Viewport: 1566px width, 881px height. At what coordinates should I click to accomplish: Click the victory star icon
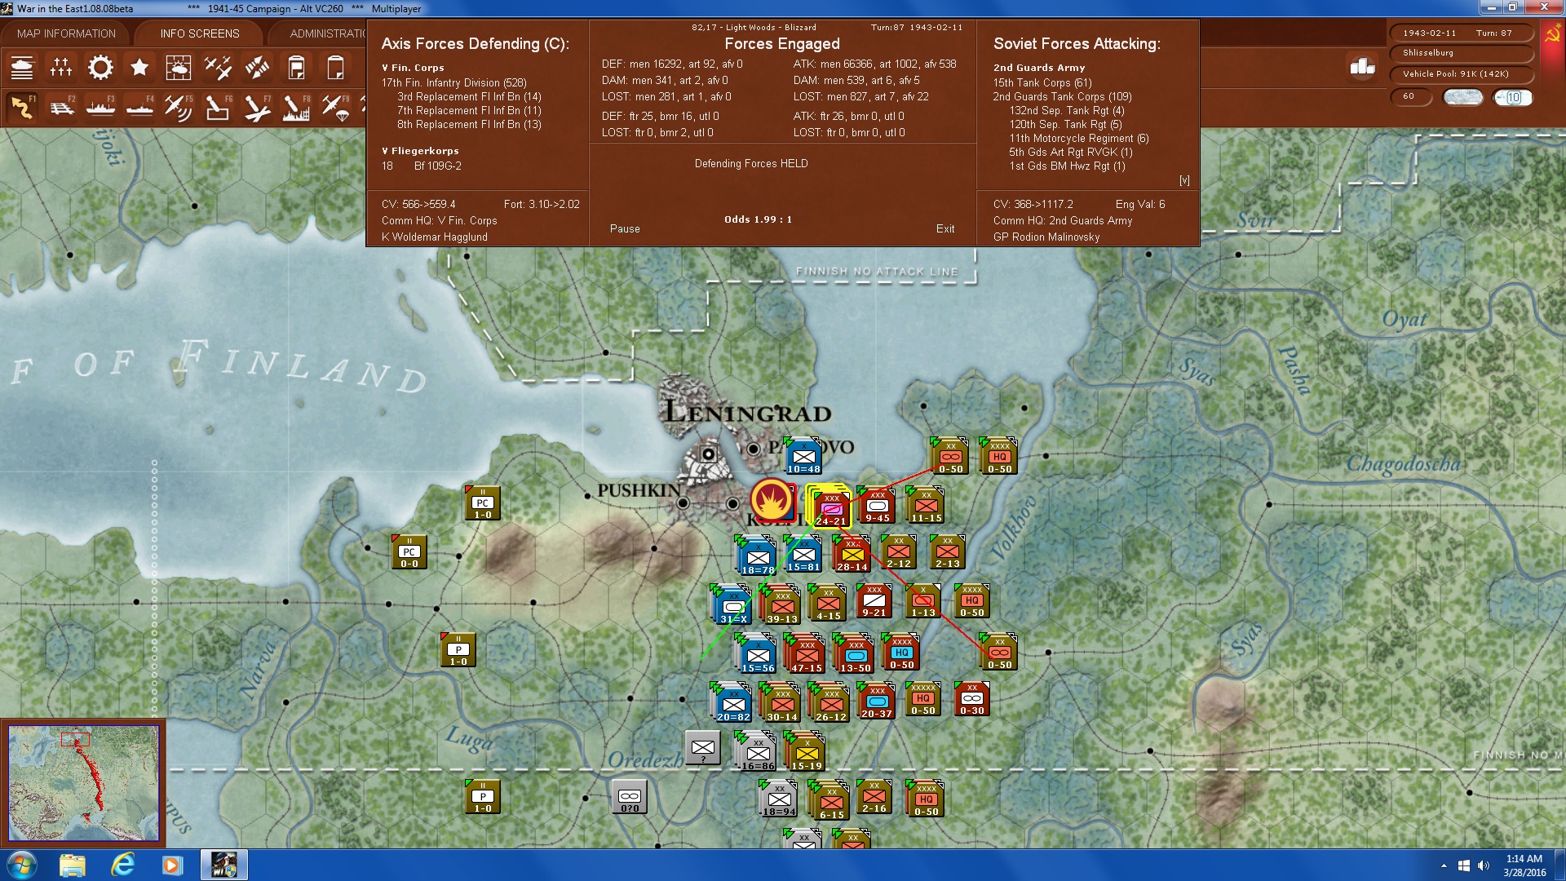(139, 68)
